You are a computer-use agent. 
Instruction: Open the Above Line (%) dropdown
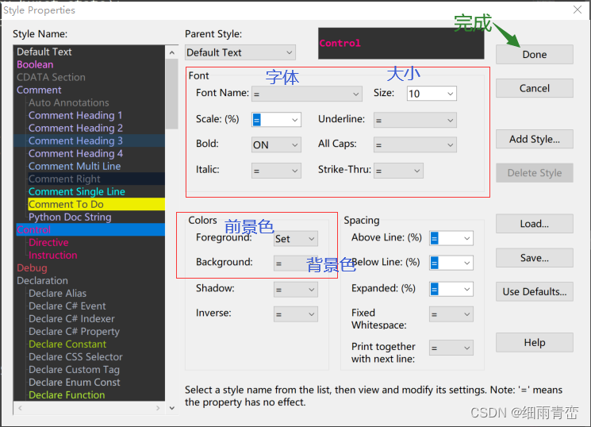451,238
